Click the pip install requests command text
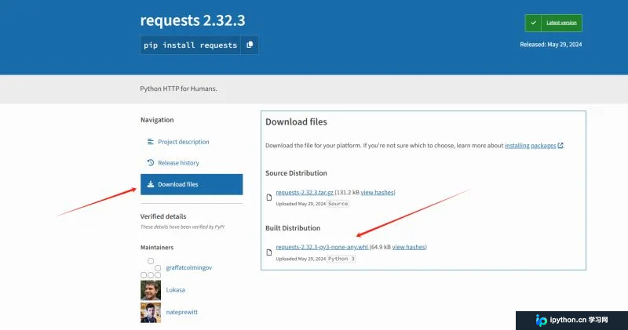 190,45
